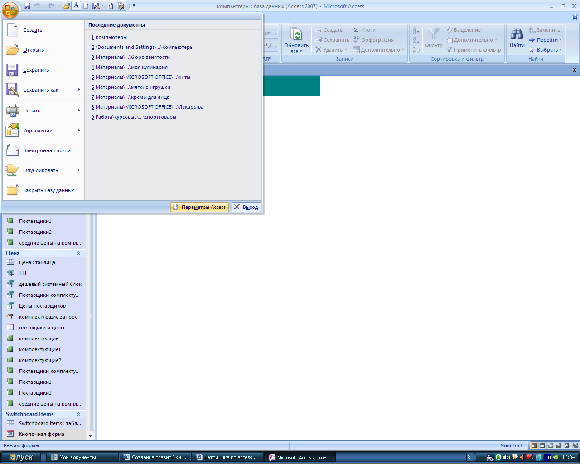This screenshot has height=464, width=580.
Task: Click the Параметры Access button
Action: [199, 207]
